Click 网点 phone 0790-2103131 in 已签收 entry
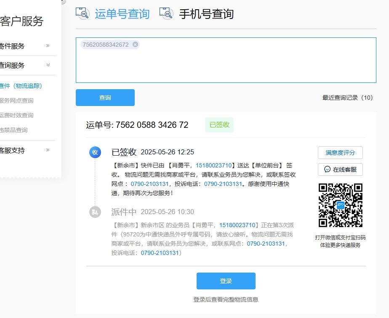Viewport: 389px width, 318px height. 149,184
